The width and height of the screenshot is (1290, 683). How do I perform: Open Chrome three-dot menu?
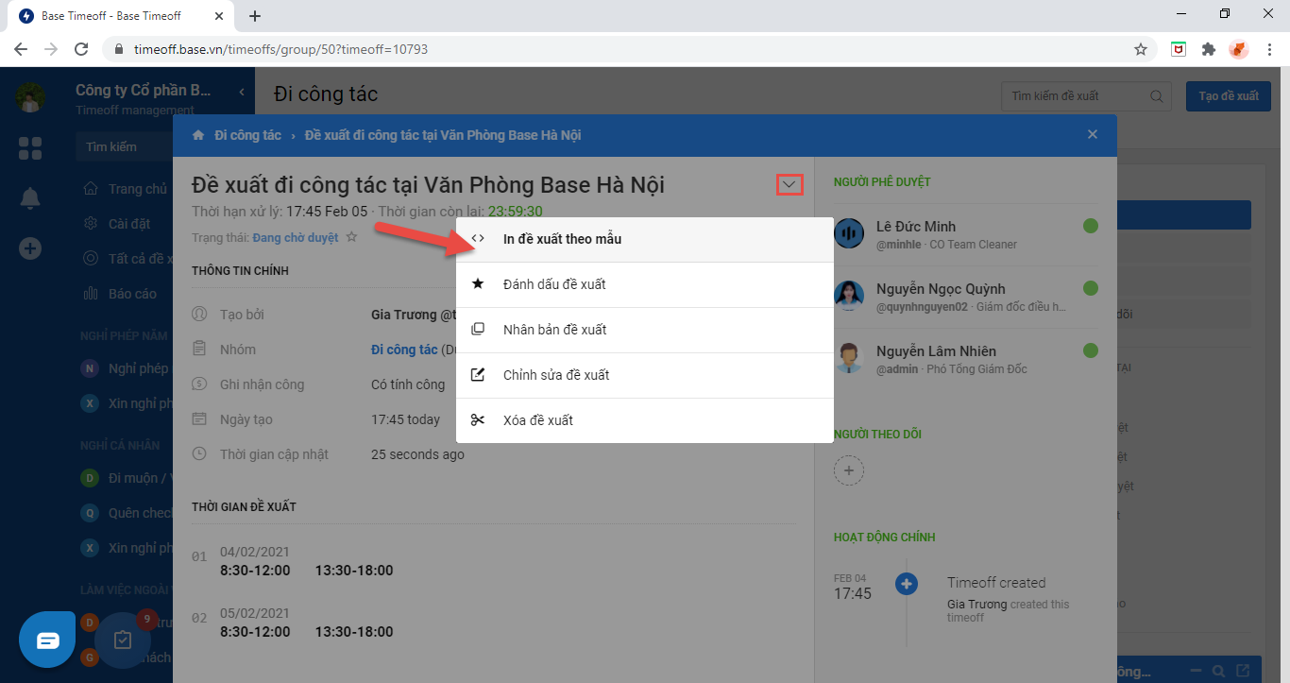pos(1270,49)
